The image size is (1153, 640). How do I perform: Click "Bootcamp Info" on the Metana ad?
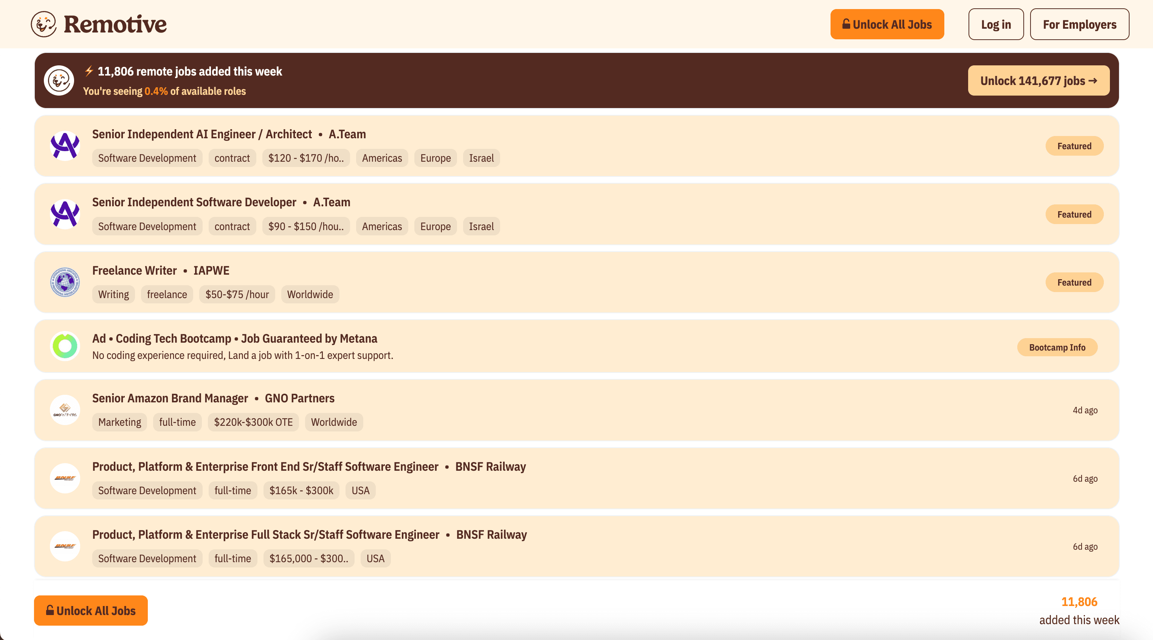click(1057, 347)
